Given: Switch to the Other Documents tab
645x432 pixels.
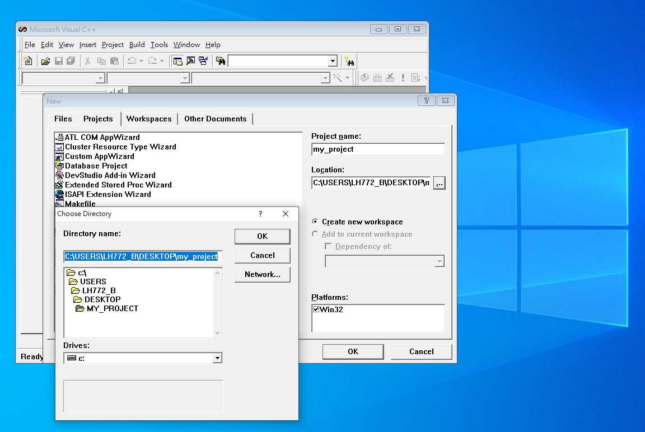Looking at the screenshot, I should click(215, 119).
